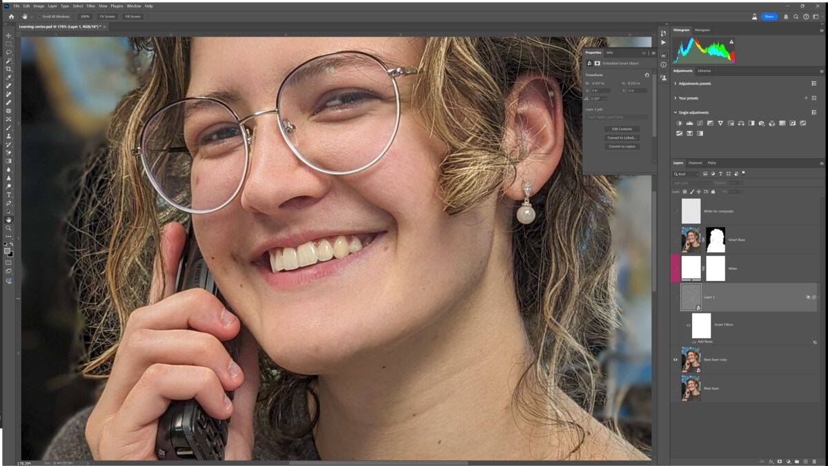Switch to the Channels tab
This screenshot has width=828, height=466.
click(x=695, y=163)
